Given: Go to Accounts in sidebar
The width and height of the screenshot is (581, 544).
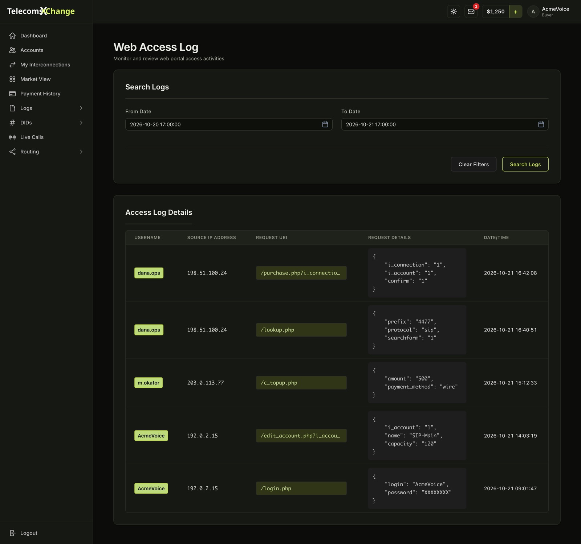Looking at the screenshot, I should click(46, 50).
